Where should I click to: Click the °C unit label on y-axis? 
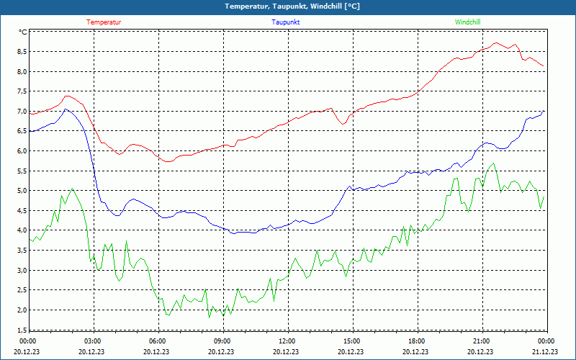[x=23, y=32]
